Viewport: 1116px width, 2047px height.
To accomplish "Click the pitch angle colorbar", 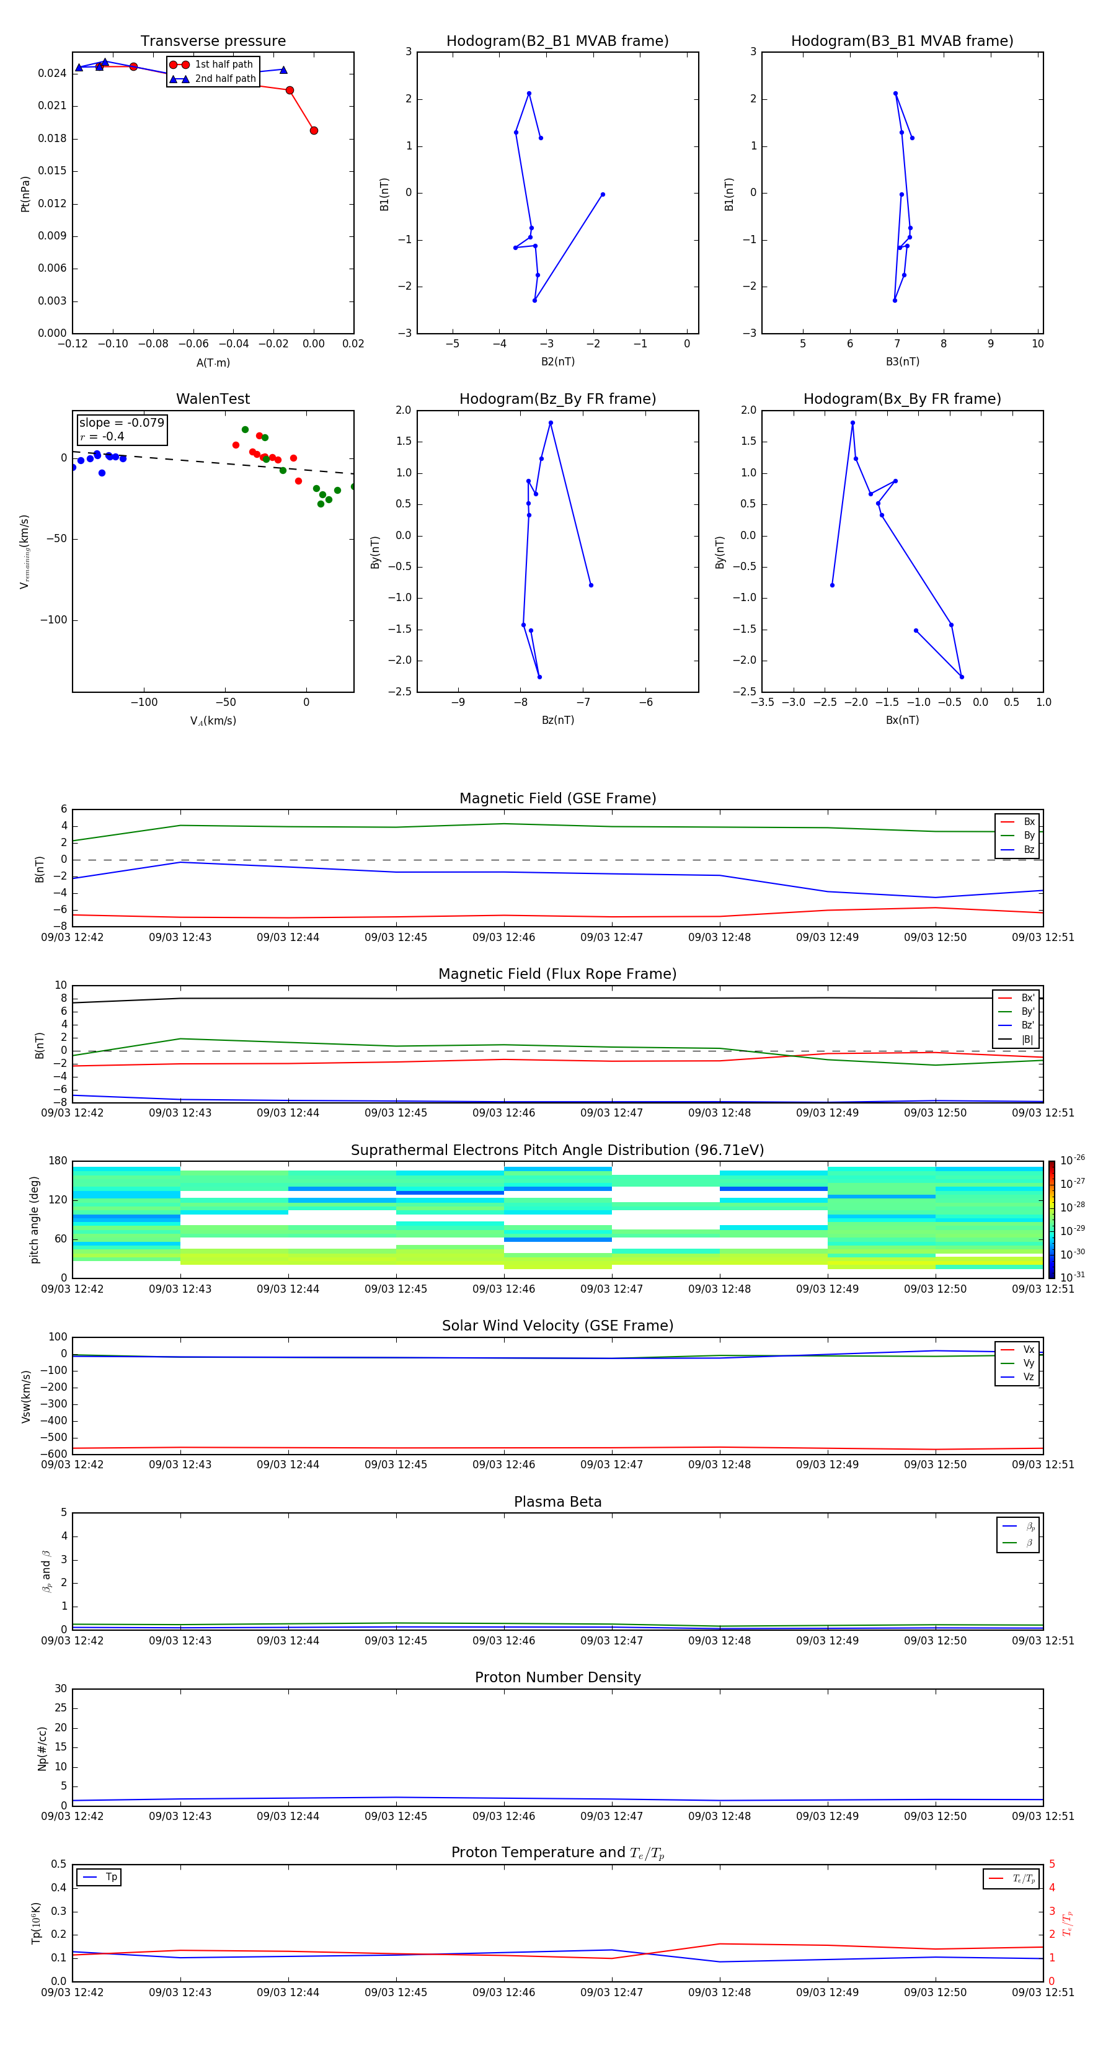I will [1052, 1220].
